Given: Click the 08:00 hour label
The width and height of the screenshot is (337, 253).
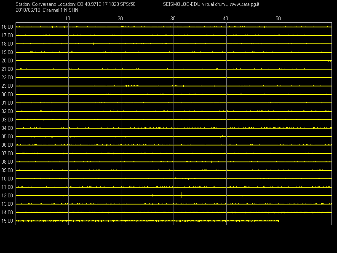Looking at the screenshot, I should [7, 162].
